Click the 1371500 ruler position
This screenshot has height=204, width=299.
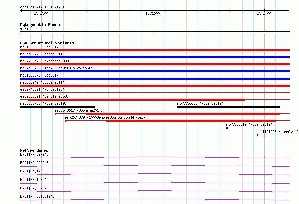tap(41, 13)
